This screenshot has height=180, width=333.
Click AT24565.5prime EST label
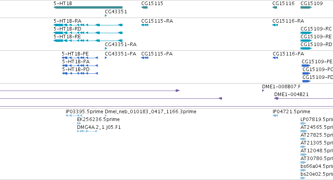point(317,127)
